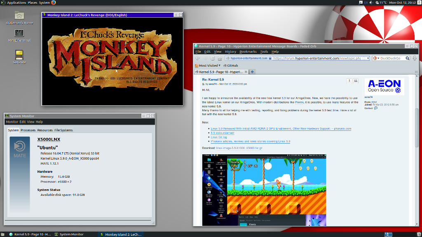Open the browser home page icon
The image size is (422, 237).
point(220,58)
